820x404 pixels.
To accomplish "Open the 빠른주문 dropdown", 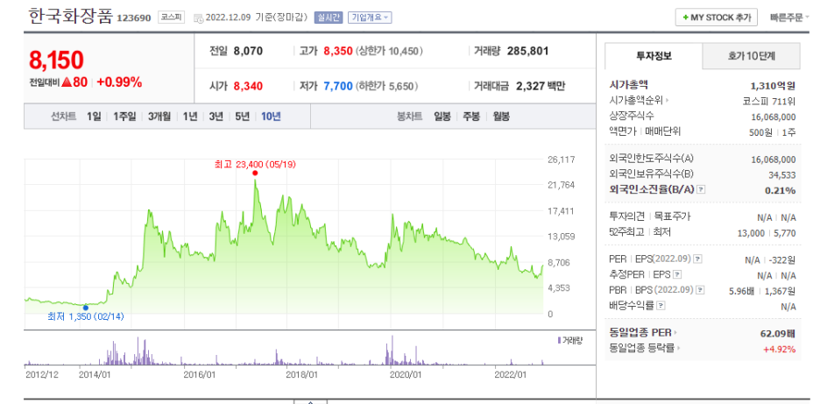I will pos(789,18).
